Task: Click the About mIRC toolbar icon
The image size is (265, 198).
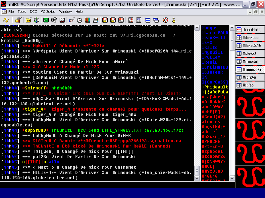Action: [174, 20]
